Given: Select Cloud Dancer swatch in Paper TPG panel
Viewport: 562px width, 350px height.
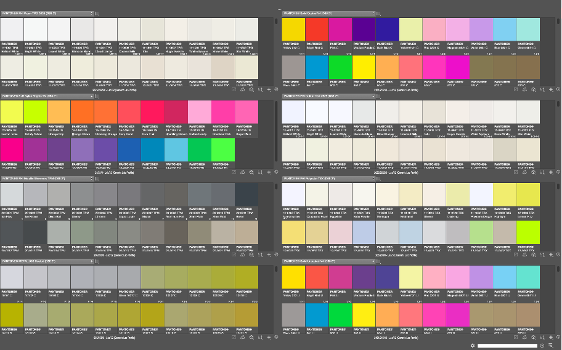Looking at the screenshot, I should click(106, 30).
